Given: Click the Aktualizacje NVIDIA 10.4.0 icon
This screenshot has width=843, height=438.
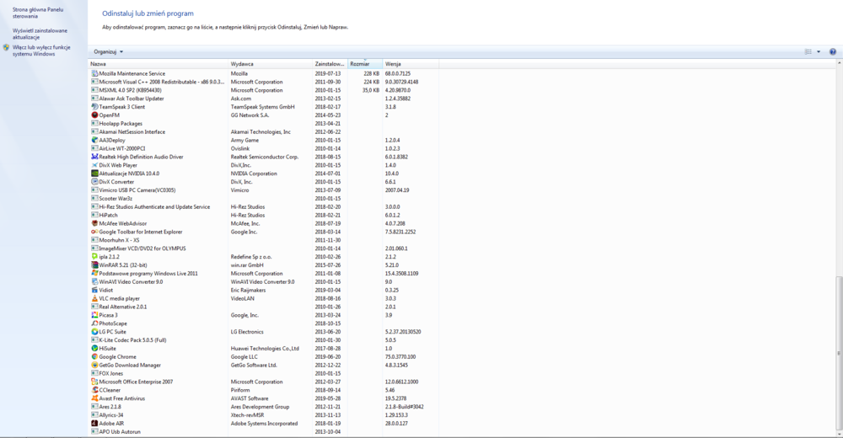Looking at the screenshot, I should click(94, 174).
